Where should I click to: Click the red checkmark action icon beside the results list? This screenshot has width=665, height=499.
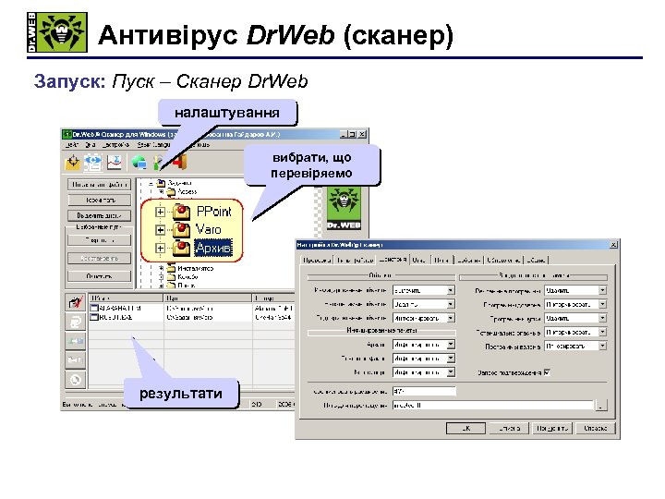click(76, 301)
